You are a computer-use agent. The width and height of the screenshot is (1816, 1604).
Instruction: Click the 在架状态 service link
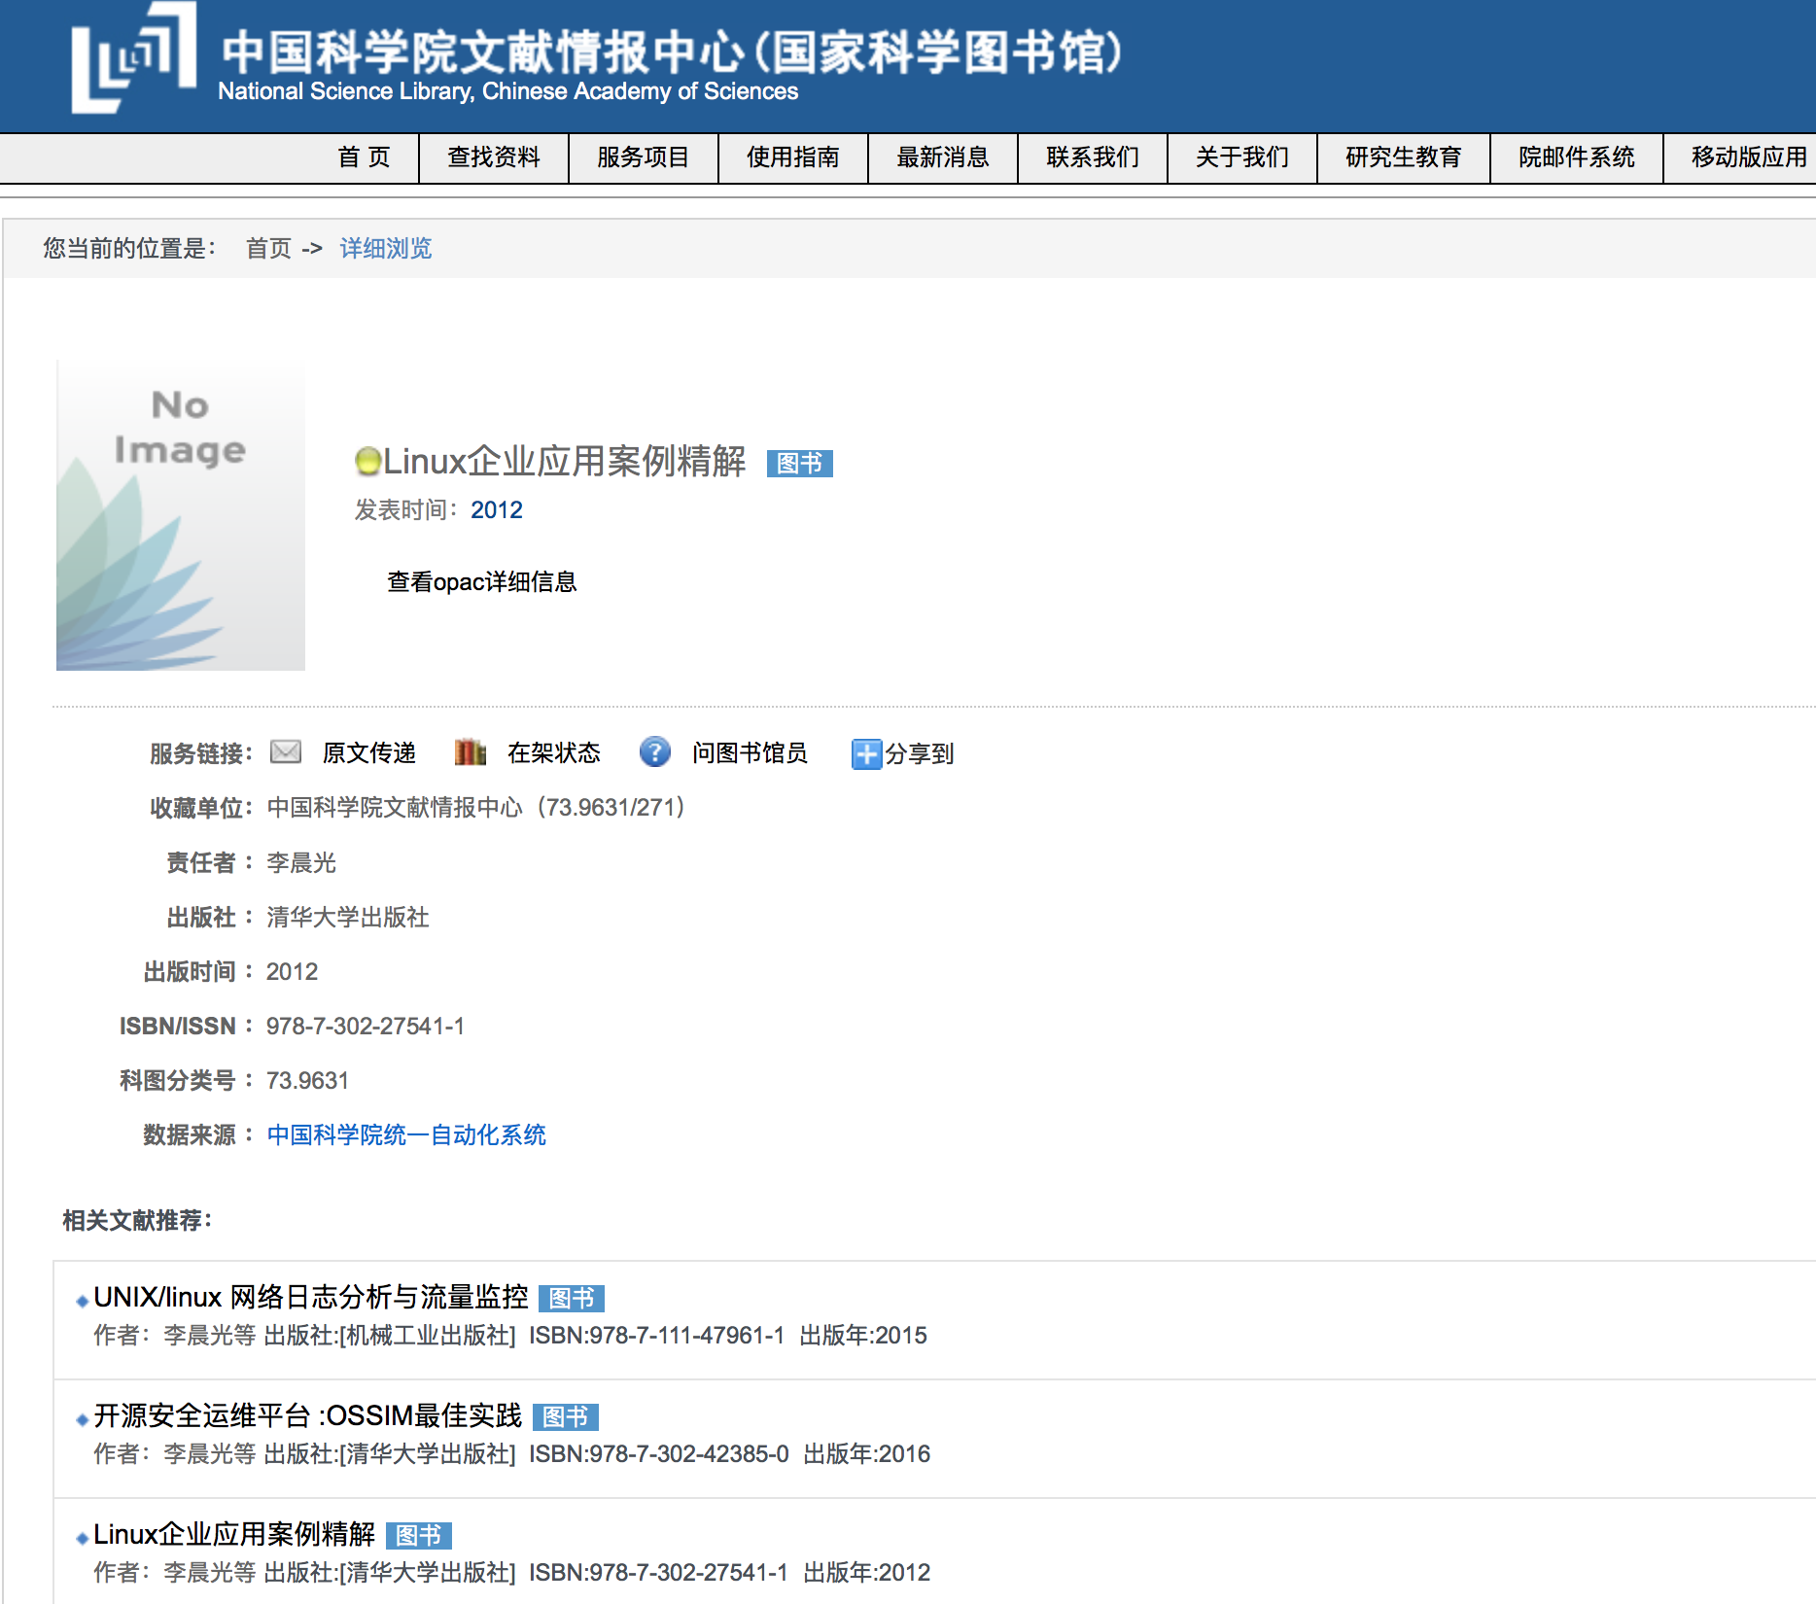coord(554,753)
